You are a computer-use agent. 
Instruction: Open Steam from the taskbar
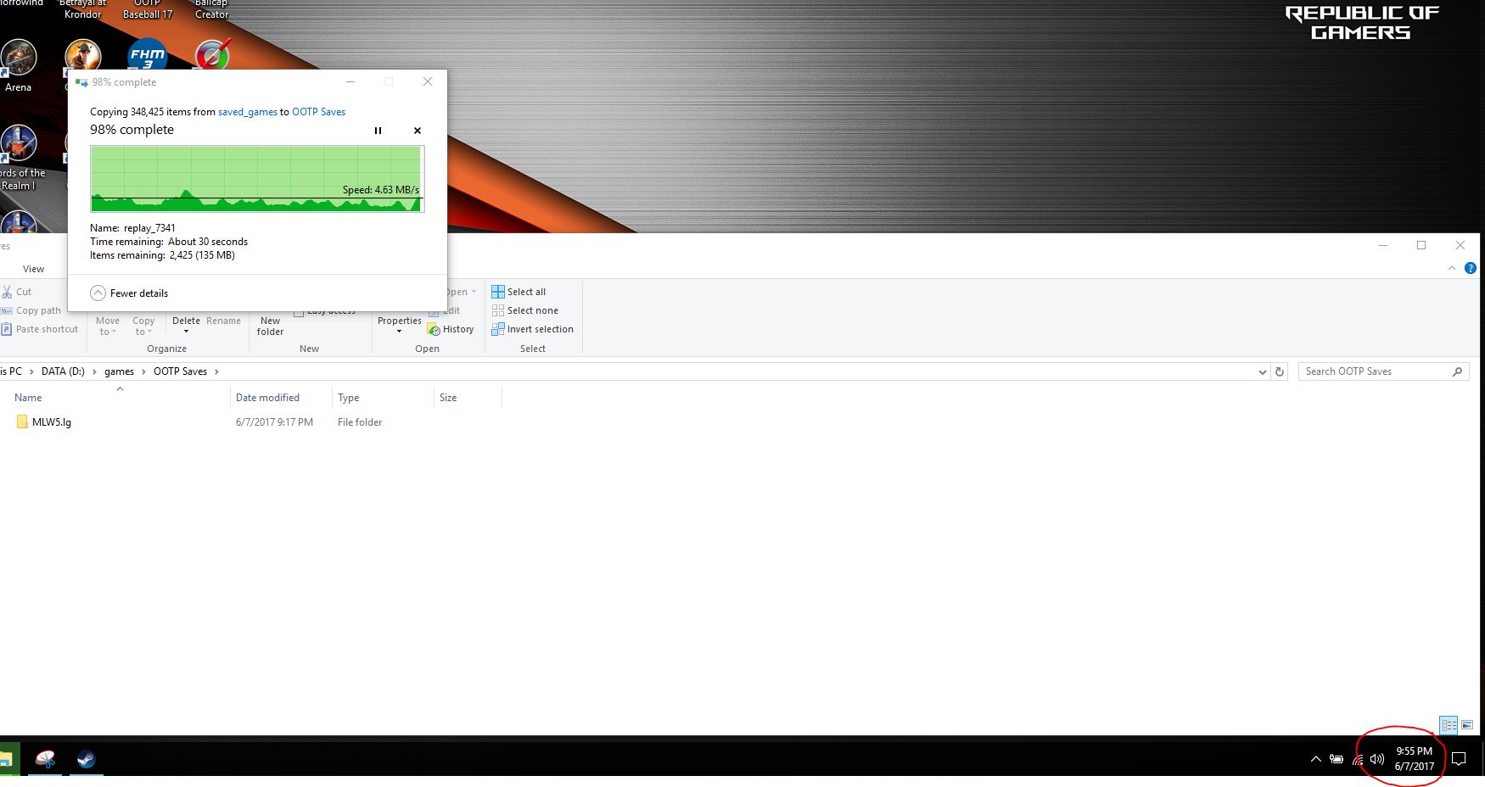[86, 759]
